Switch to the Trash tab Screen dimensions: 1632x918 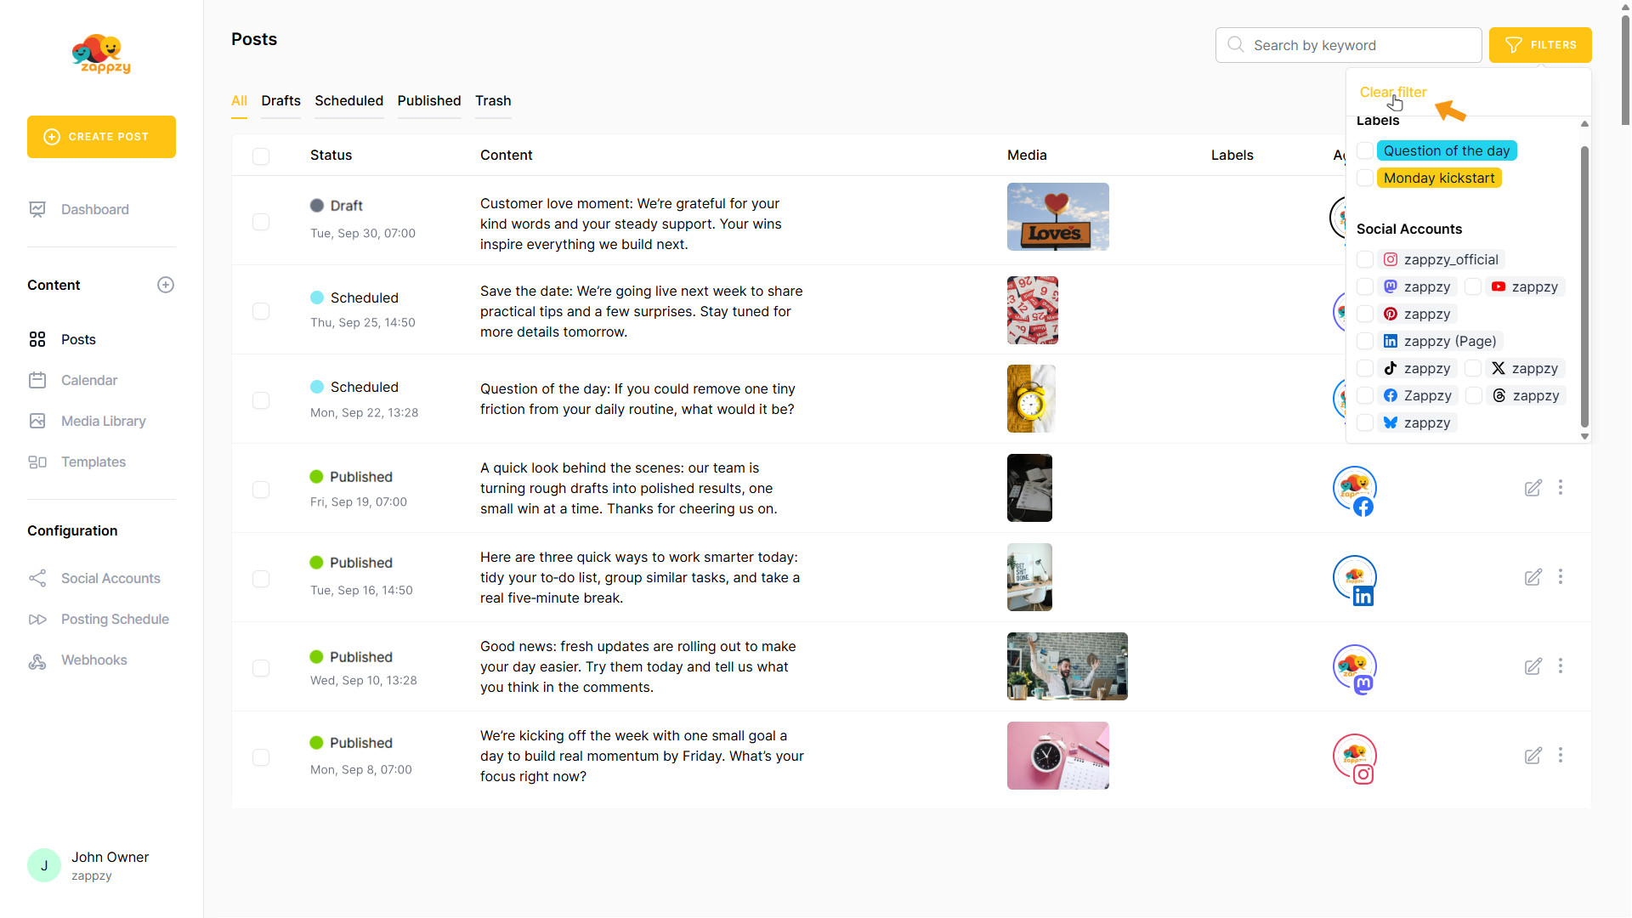493,100
